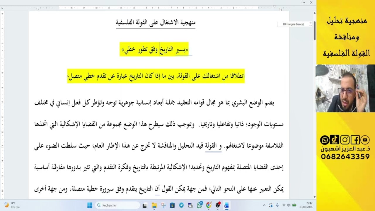This screenshot has width=375, height=211.
Task: Click the scrollbar down arrow
Action: (x=315, y=197)
